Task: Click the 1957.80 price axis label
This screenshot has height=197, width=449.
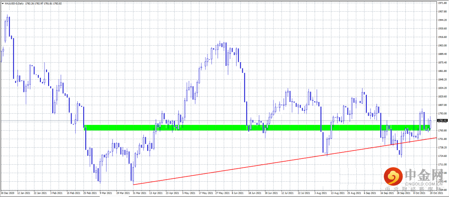Action: tap(443, 12)
